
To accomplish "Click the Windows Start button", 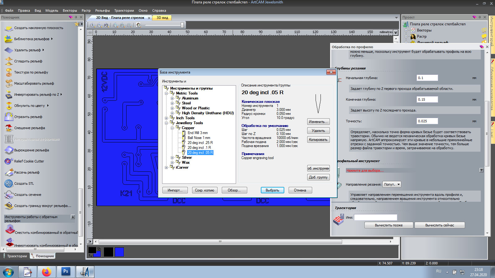I will coord(8,272).
